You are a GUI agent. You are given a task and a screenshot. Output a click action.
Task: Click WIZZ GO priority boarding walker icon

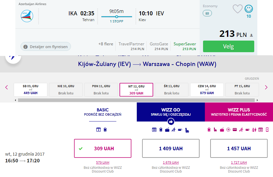174,130
